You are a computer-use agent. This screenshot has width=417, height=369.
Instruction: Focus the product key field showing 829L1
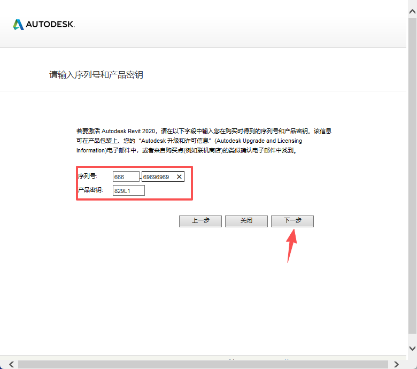click(129, 190)
